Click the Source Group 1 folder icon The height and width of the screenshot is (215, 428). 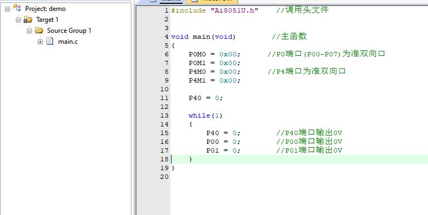(39, 30)
